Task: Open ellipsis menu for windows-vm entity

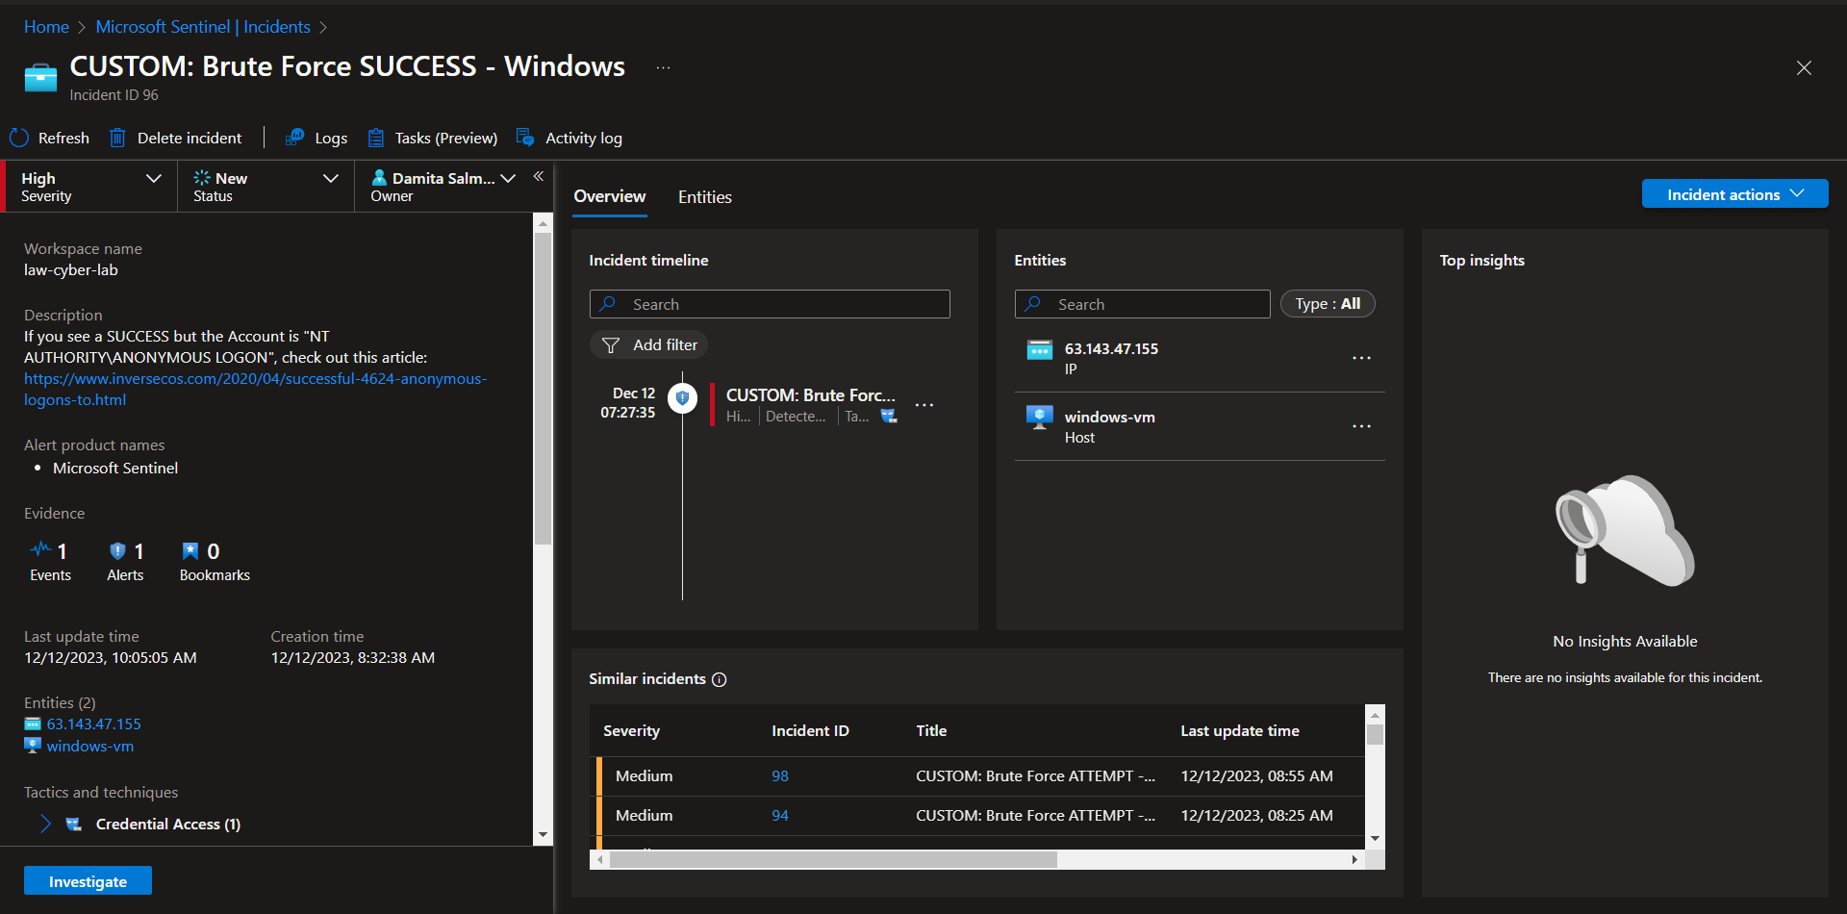Action: pos(1361,426)
